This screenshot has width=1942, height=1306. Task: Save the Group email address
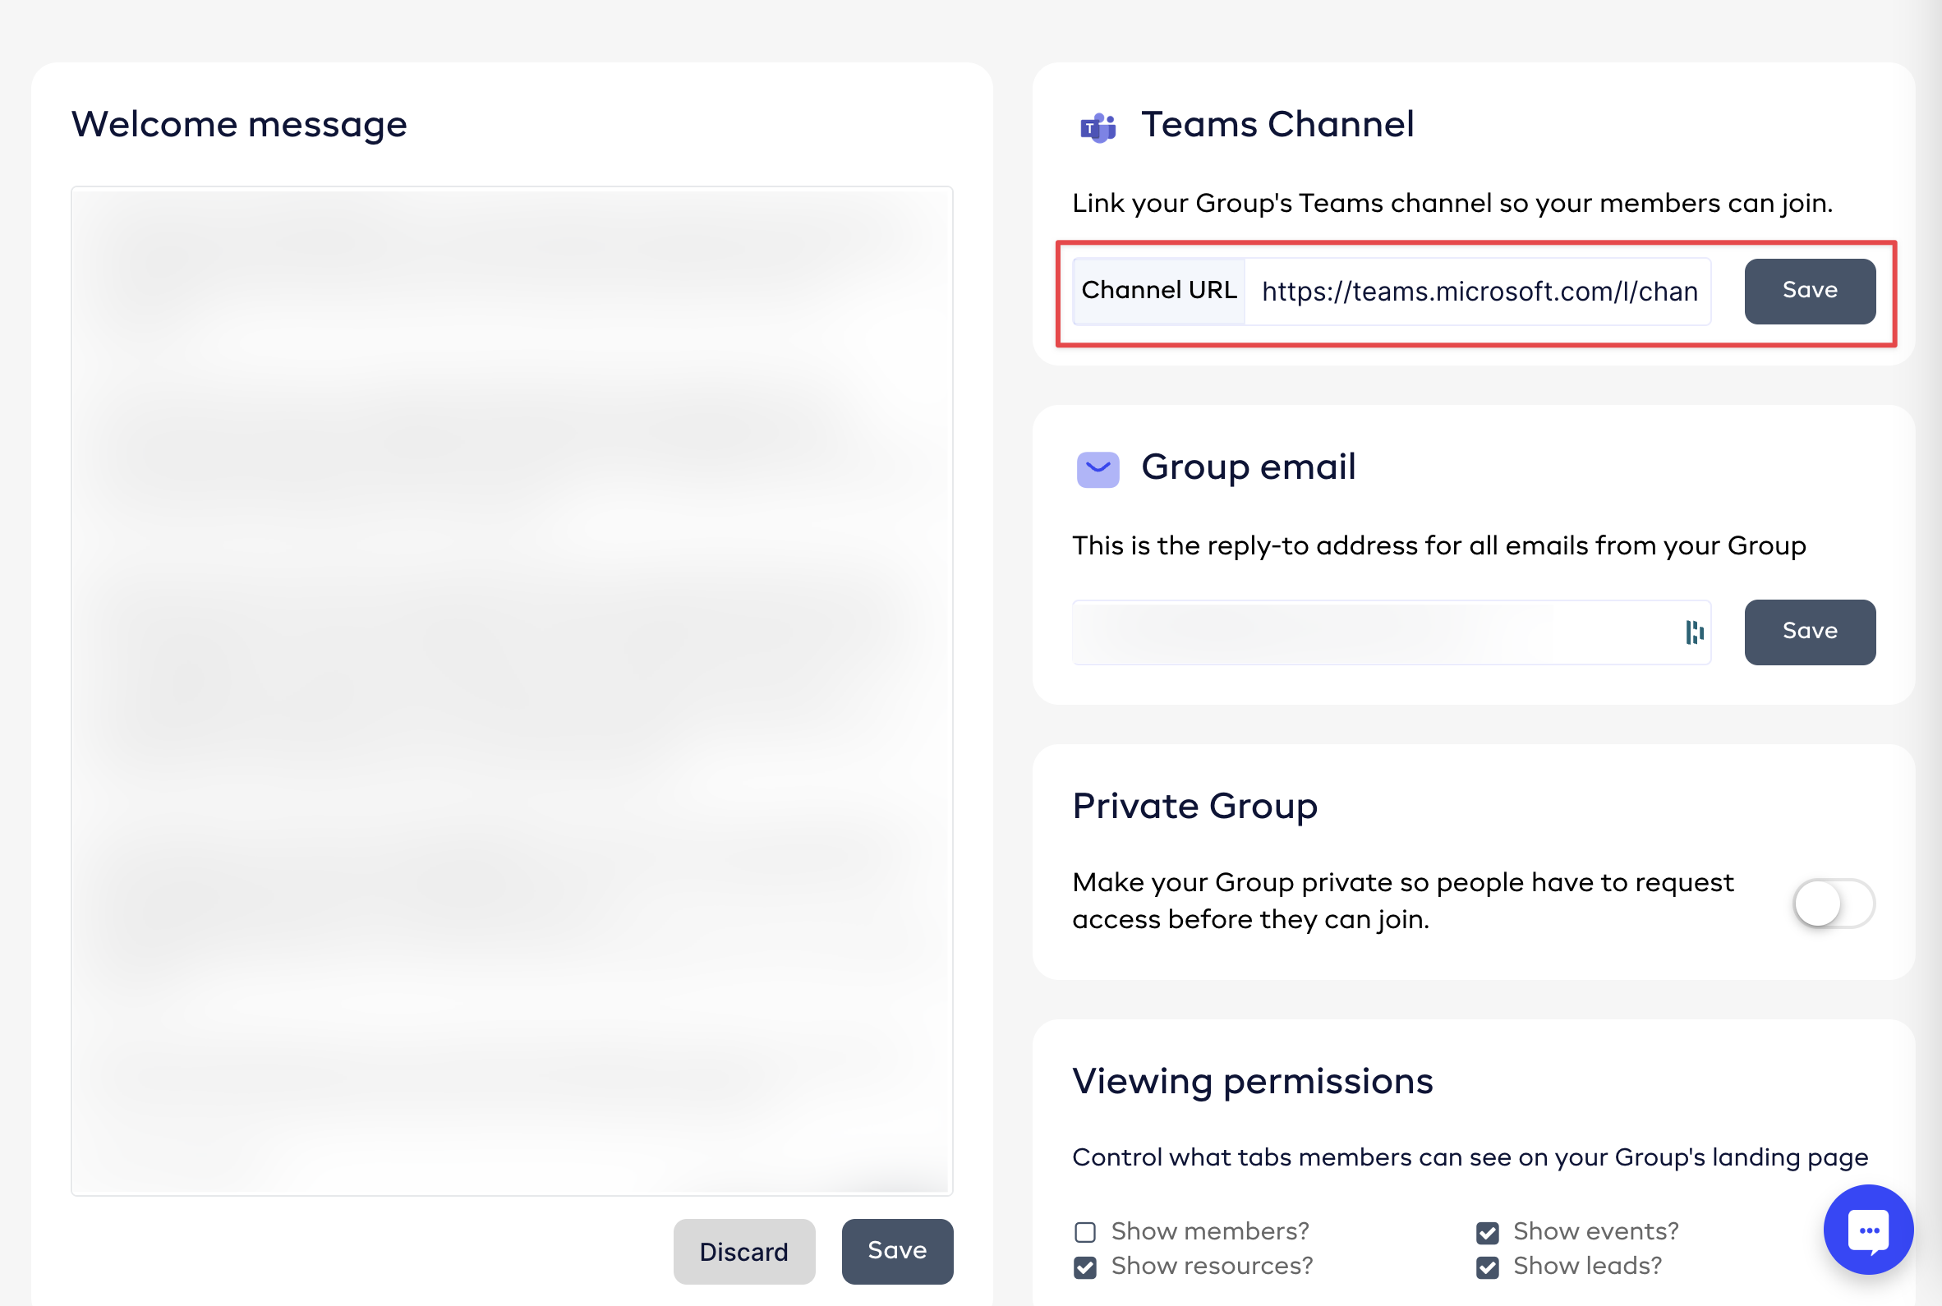click(1809, 632)
